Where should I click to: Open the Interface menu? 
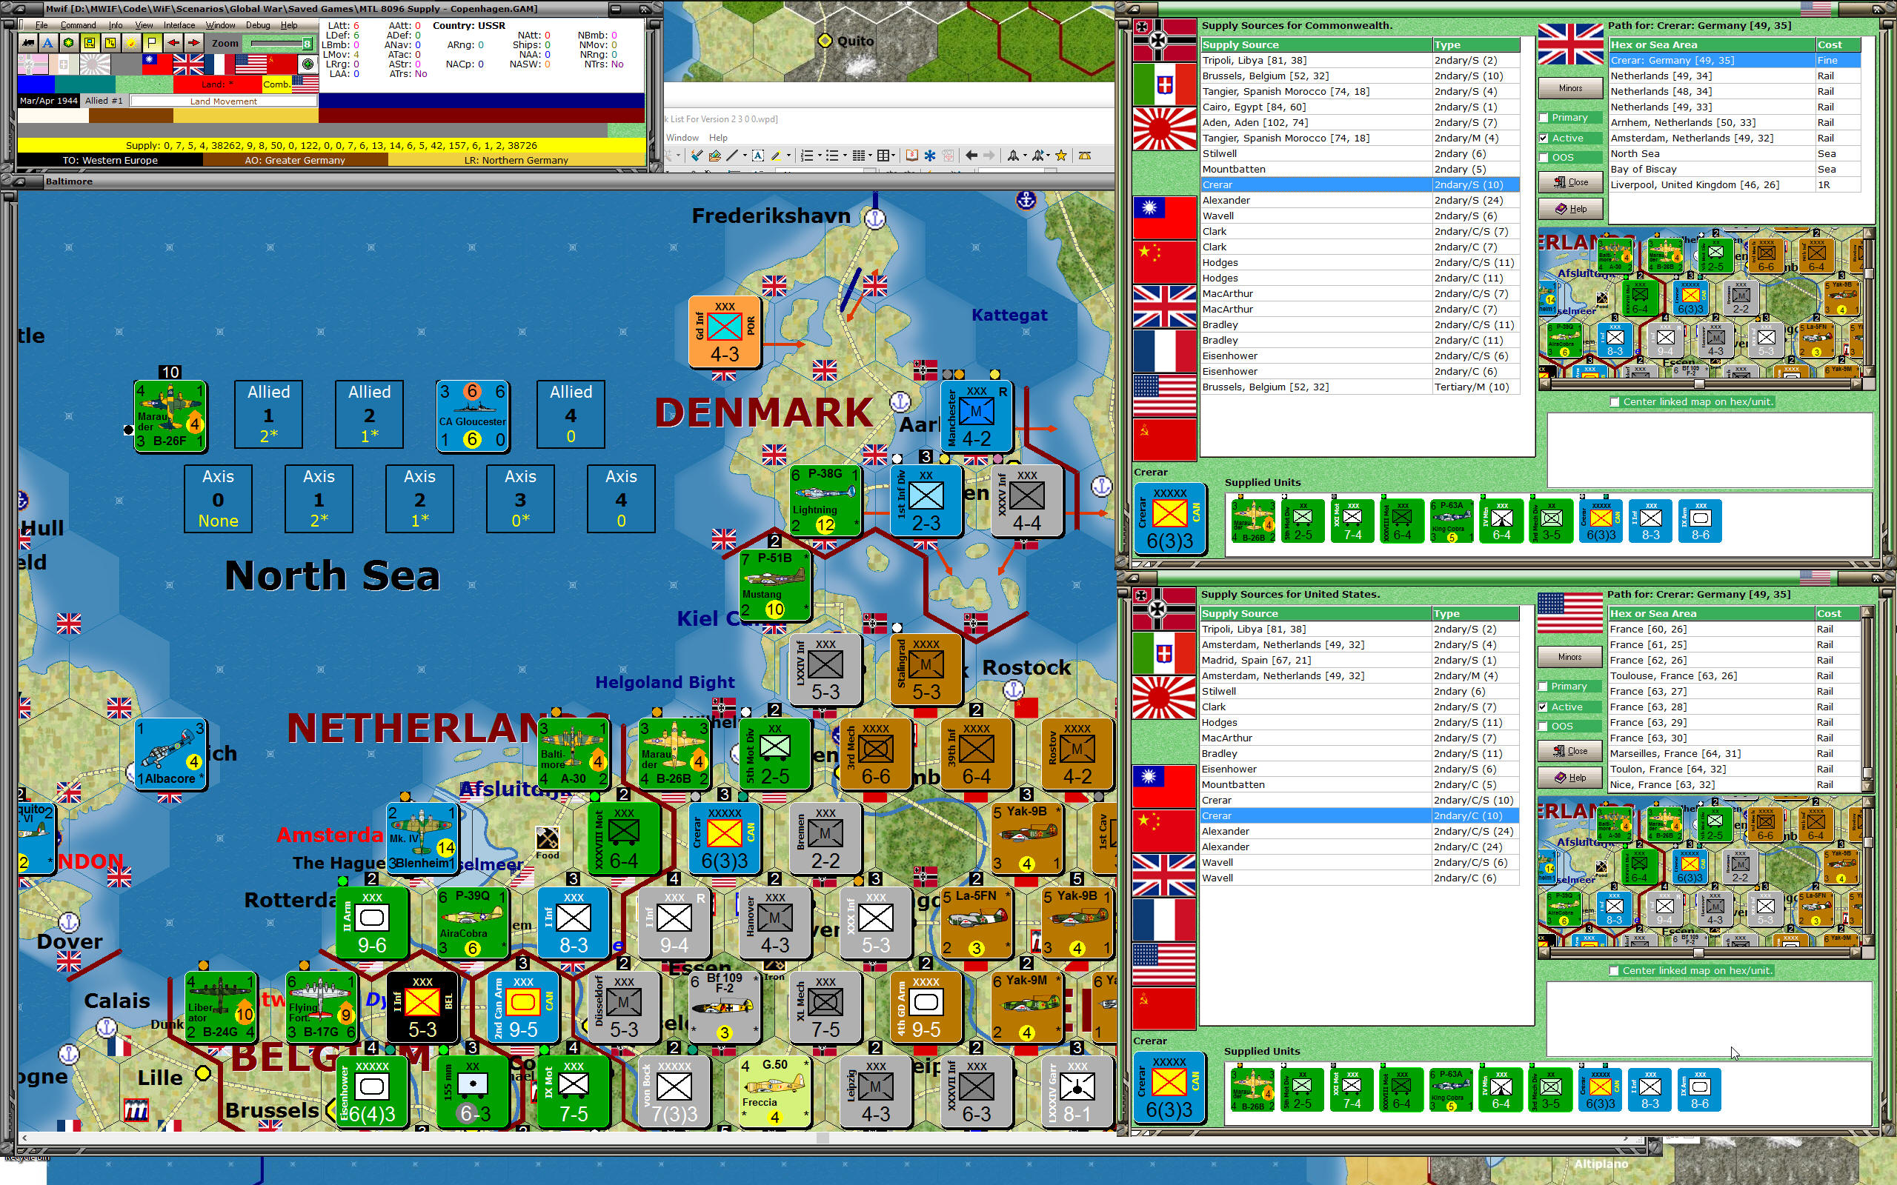tap(179, 25)
